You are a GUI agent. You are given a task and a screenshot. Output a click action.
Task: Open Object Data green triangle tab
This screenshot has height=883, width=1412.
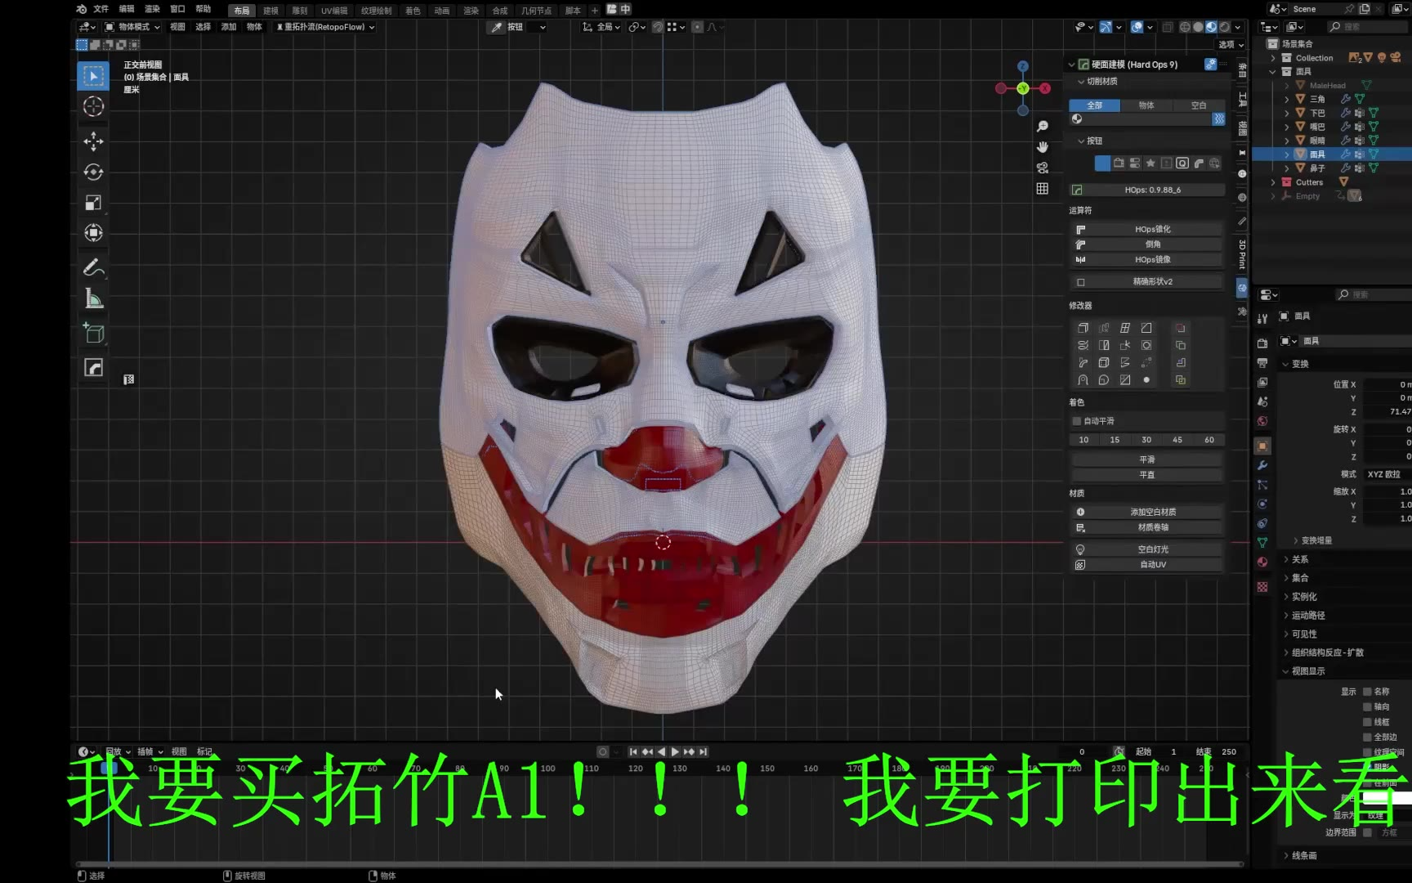tap(1262, 542)
